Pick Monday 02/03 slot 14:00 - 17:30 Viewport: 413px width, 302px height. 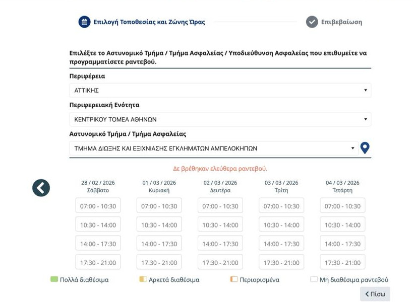(x=220, y=244)
